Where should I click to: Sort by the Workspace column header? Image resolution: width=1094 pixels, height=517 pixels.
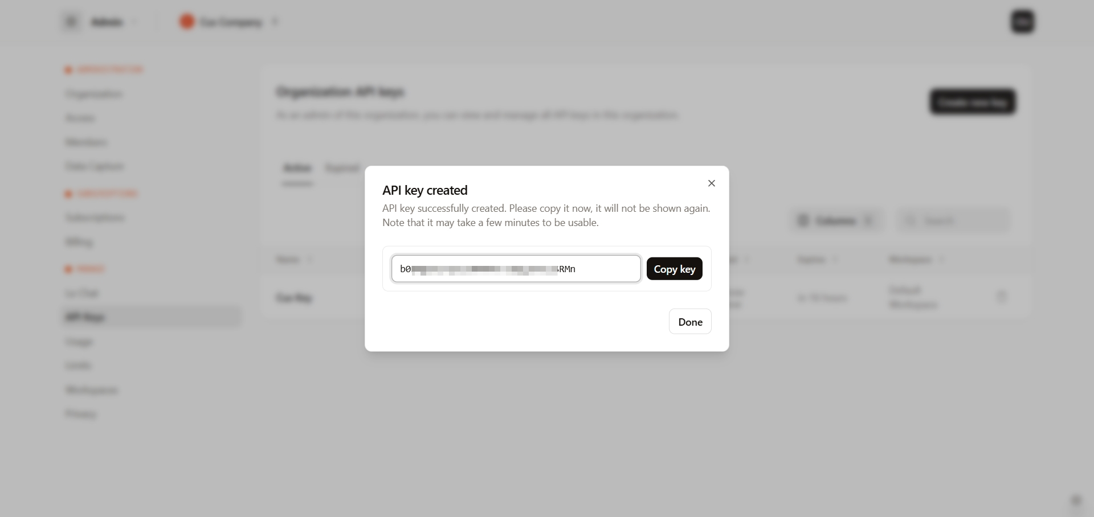[x=911, y=260]
